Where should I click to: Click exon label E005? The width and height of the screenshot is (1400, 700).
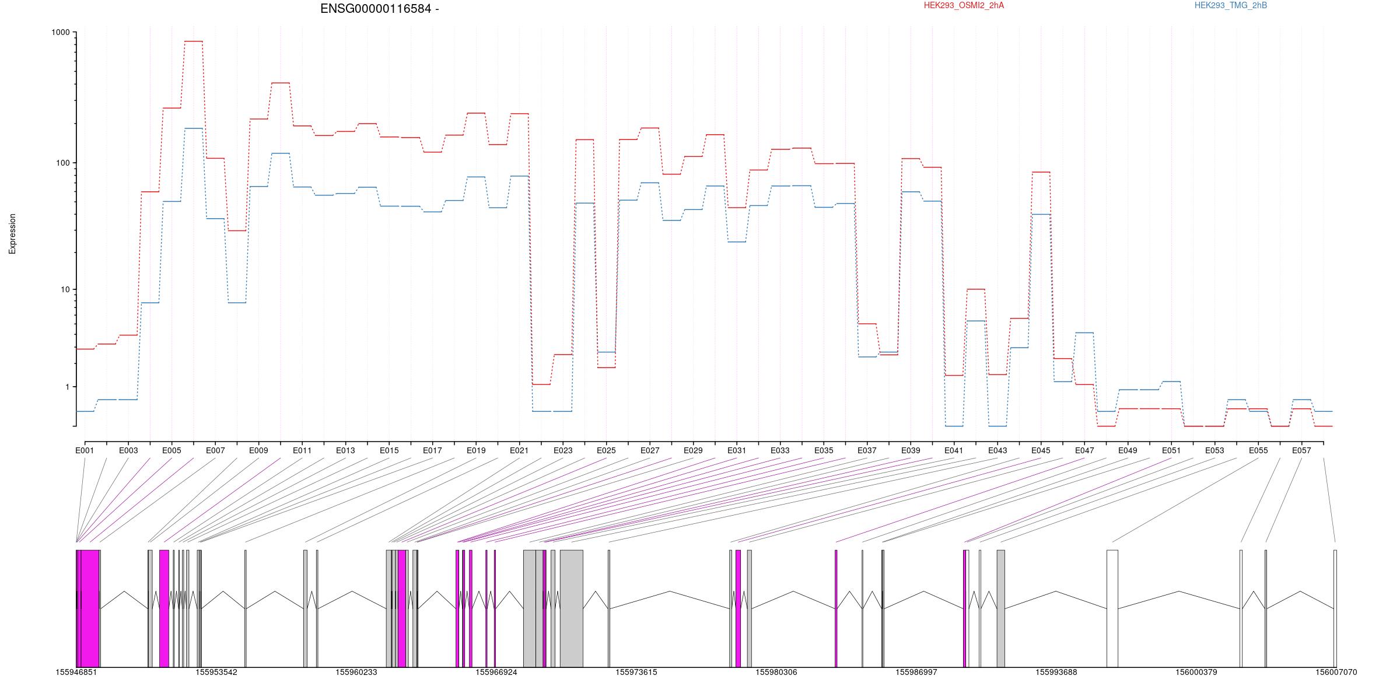[171, 450]
